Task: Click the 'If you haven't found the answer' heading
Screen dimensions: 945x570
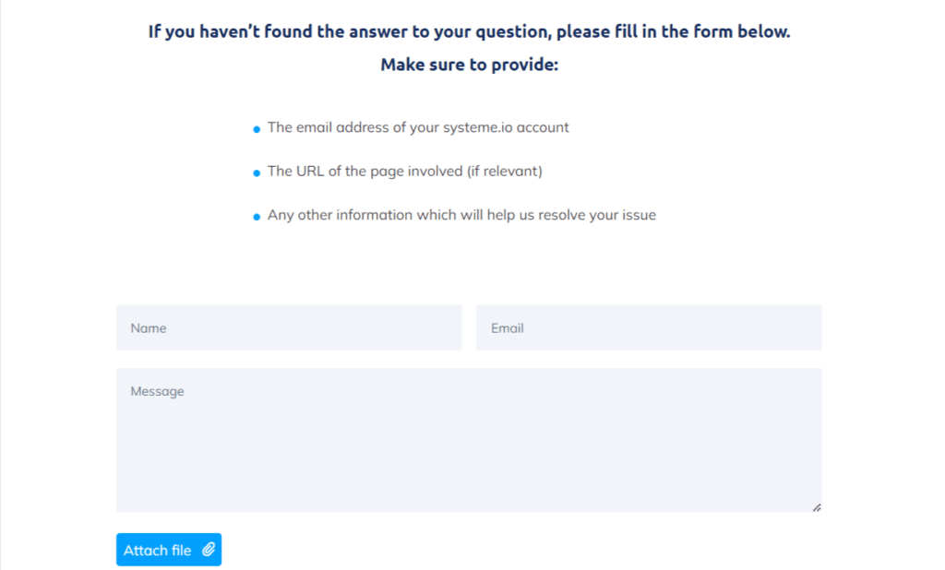Action: pos(470,31)
